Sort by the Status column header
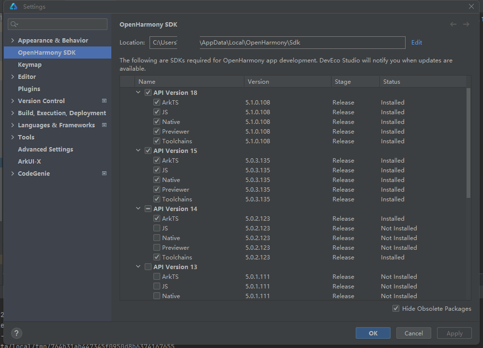This screenshot has height=348, width=483. (423, 82)
